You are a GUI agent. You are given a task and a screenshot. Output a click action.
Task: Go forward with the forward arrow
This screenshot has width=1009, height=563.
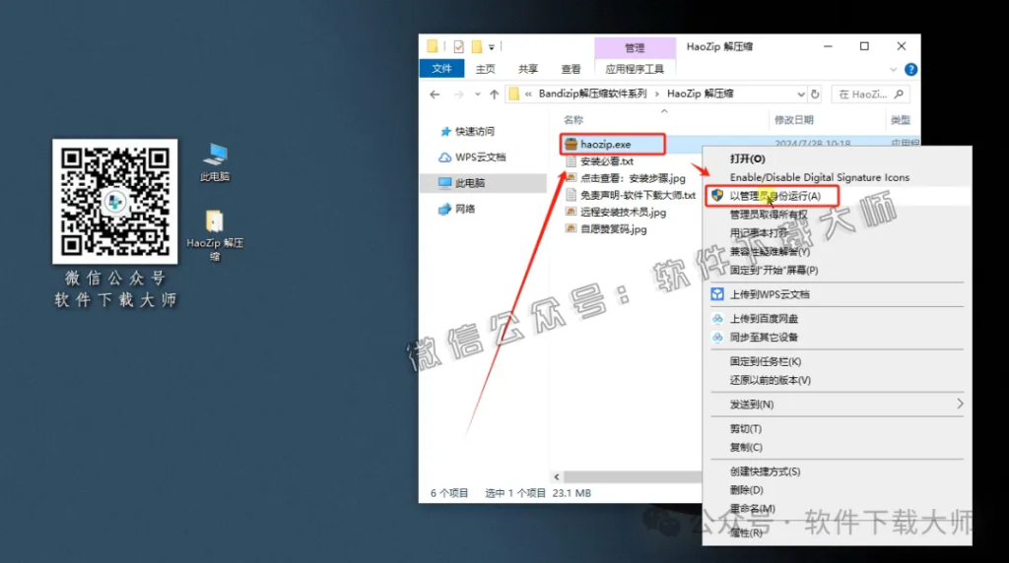point(458,94)
